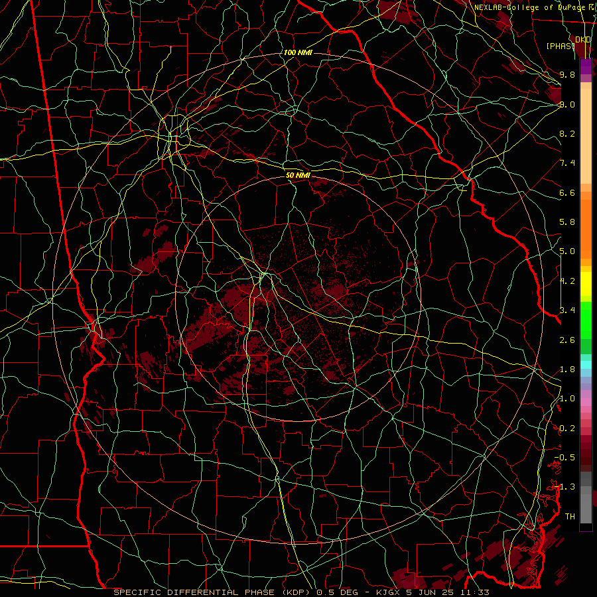Screen dimensions: 597x597
Task: Pick the bright green segment of color bar
Action: [x=586, y=320]
